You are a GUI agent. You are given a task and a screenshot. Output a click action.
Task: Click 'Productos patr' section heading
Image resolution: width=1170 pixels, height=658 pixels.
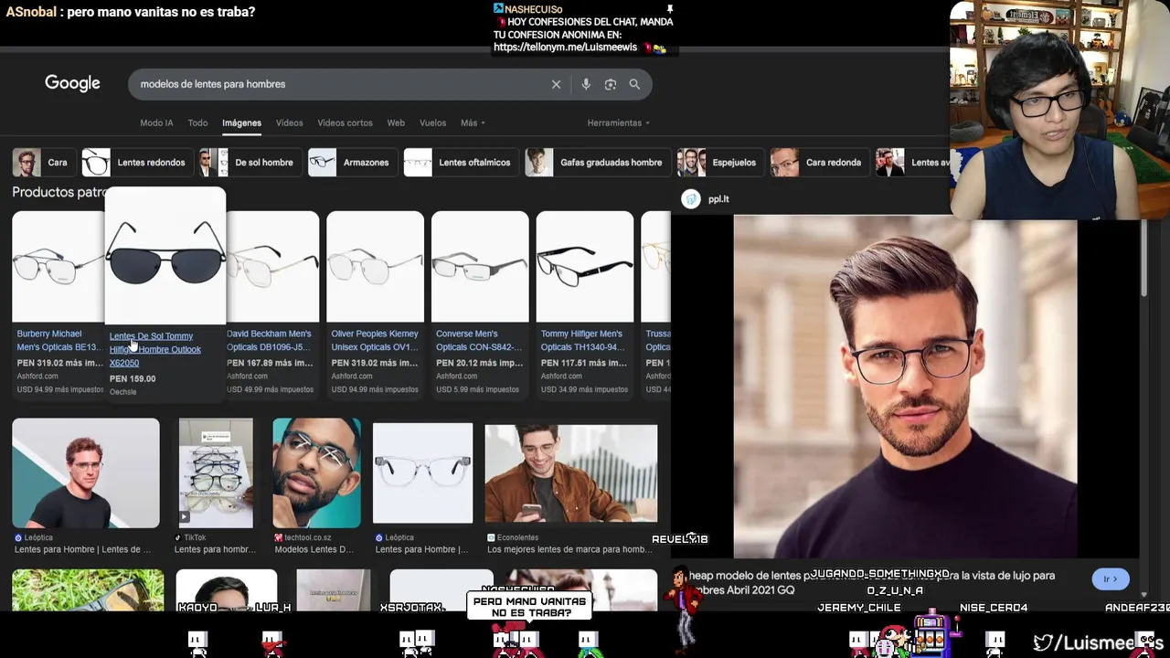pos(58,192)
